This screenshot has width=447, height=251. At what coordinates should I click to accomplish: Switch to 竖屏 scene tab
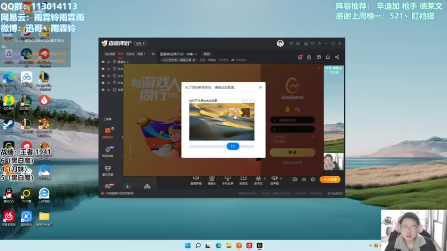point(121,54)
